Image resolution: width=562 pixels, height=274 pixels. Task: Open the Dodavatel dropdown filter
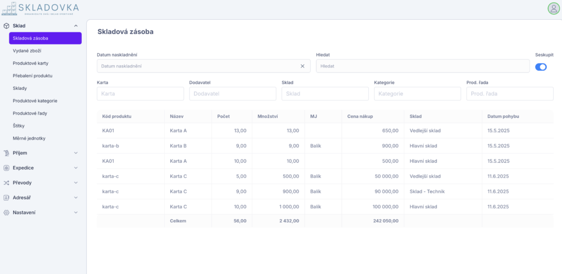pos(233,94)
